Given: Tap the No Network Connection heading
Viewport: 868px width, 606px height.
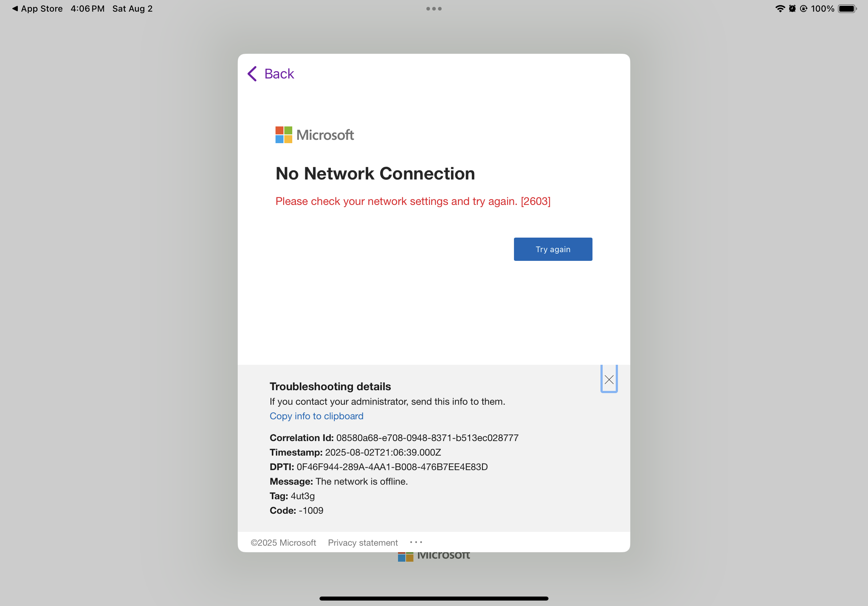Looking at the screenshot, I should [375, 174].
